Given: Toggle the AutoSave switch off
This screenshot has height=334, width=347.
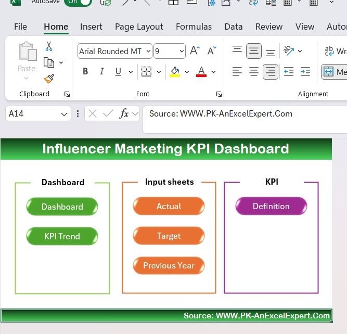Looking at the screenshot, I should point(78,2).
